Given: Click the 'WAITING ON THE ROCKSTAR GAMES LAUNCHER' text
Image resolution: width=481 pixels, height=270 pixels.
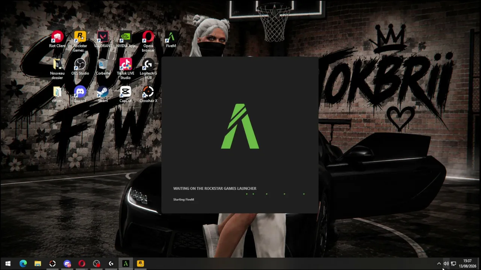Looking at the screenshot, I should pos(215,188).
